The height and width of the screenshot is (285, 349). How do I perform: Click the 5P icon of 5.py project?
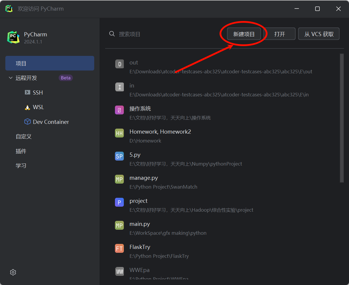[119, 156]
